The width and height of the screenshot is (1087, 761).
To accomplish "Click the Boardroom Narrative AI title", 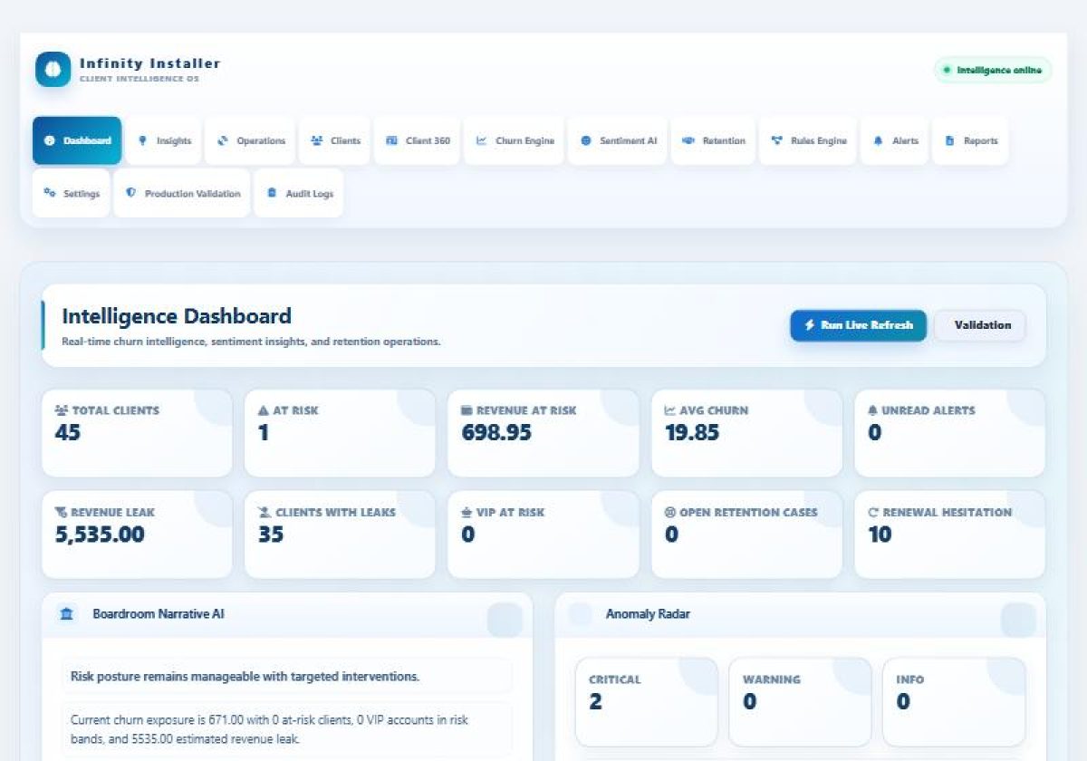I will [159, 614].
